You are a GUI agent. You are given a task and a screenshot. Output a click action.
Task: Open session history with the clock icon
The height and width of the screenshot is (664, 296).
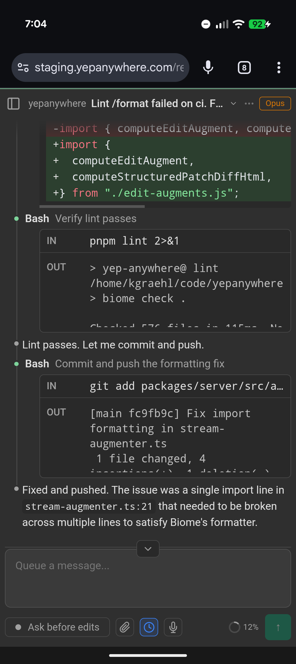click(149, 627)
